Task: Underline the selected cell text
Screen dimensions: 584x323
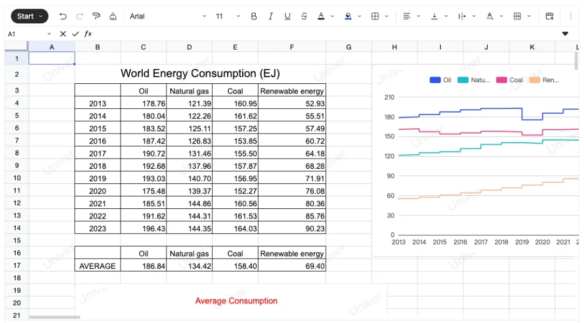Action: [287, 16]
